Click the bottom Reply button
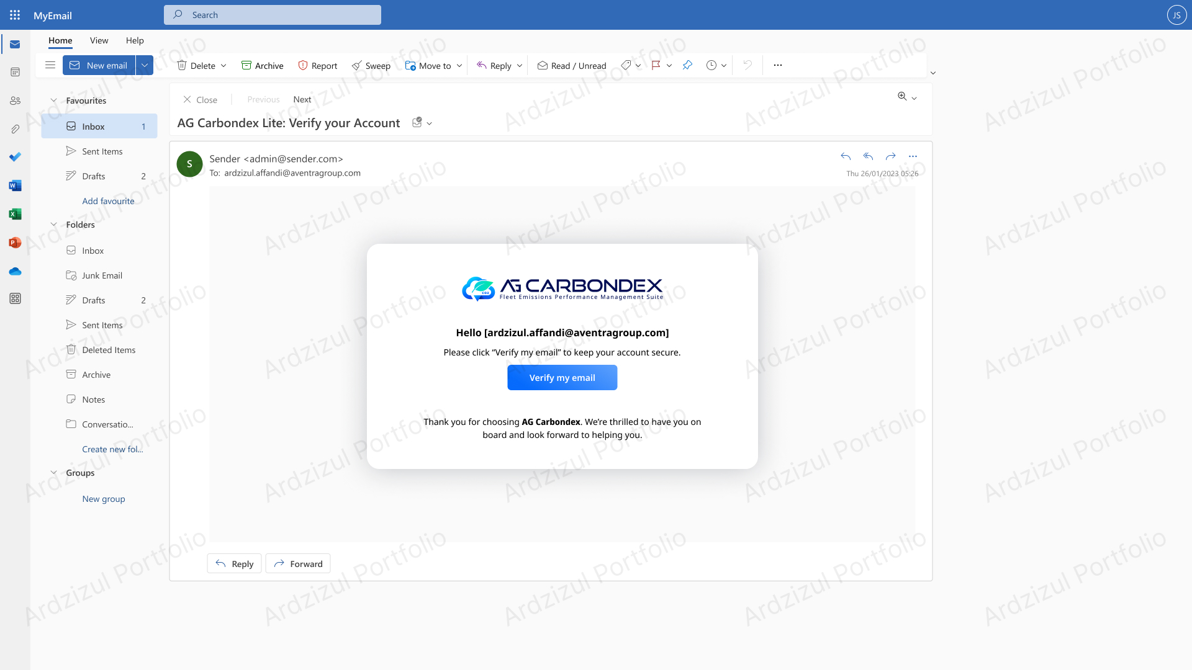 tap(234, 563)
